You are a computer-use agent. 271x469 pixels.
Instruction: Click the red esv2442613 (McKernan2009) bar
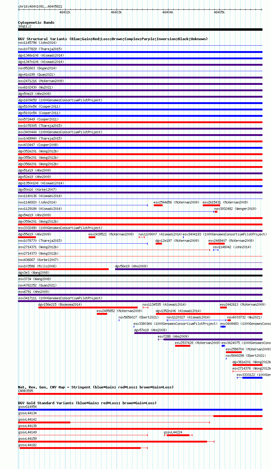click(x=223, y=307)
